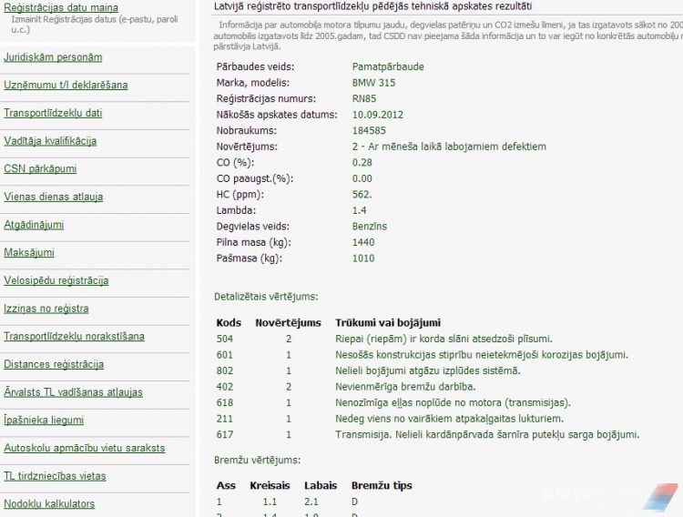The image size is (683, 517).
Task: Click next inspection date 10.09.2012
Action: [x=378, y=115]
